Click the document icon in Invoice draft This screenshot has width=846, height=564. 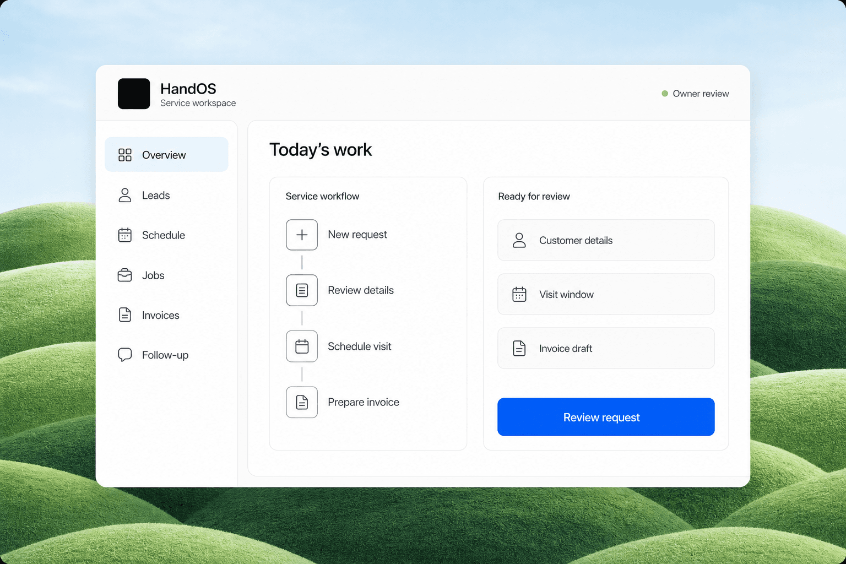pos(519,348)
